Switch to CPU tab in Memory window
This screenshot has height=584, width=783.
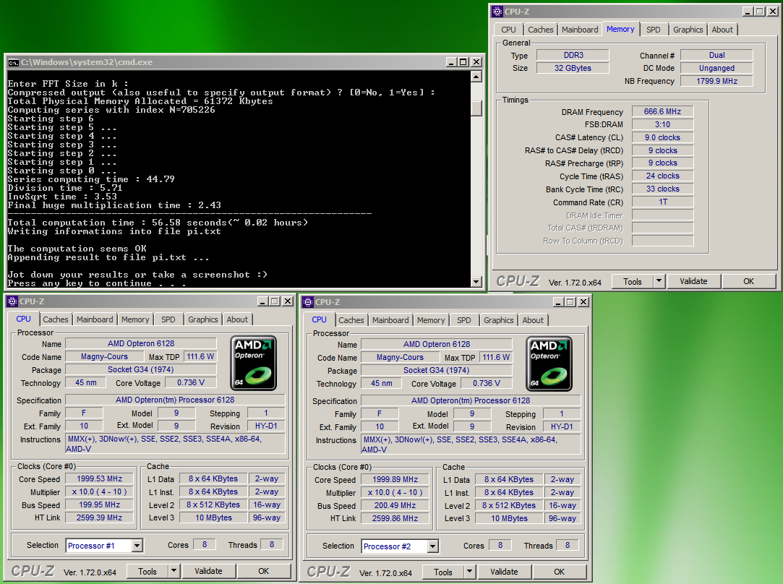508,30
